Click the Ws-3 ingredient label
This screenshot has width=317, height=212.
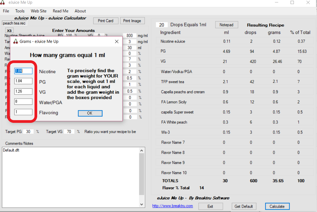point(165,132)
